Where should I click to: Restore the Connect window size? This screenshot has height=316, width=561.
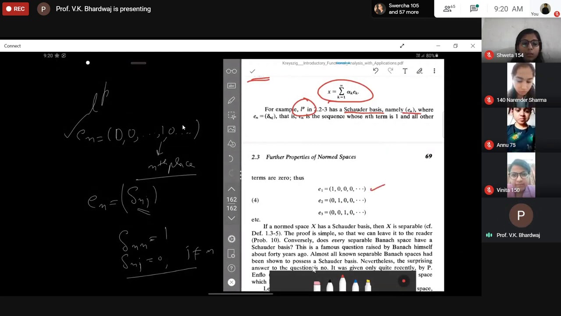point(455,46)
